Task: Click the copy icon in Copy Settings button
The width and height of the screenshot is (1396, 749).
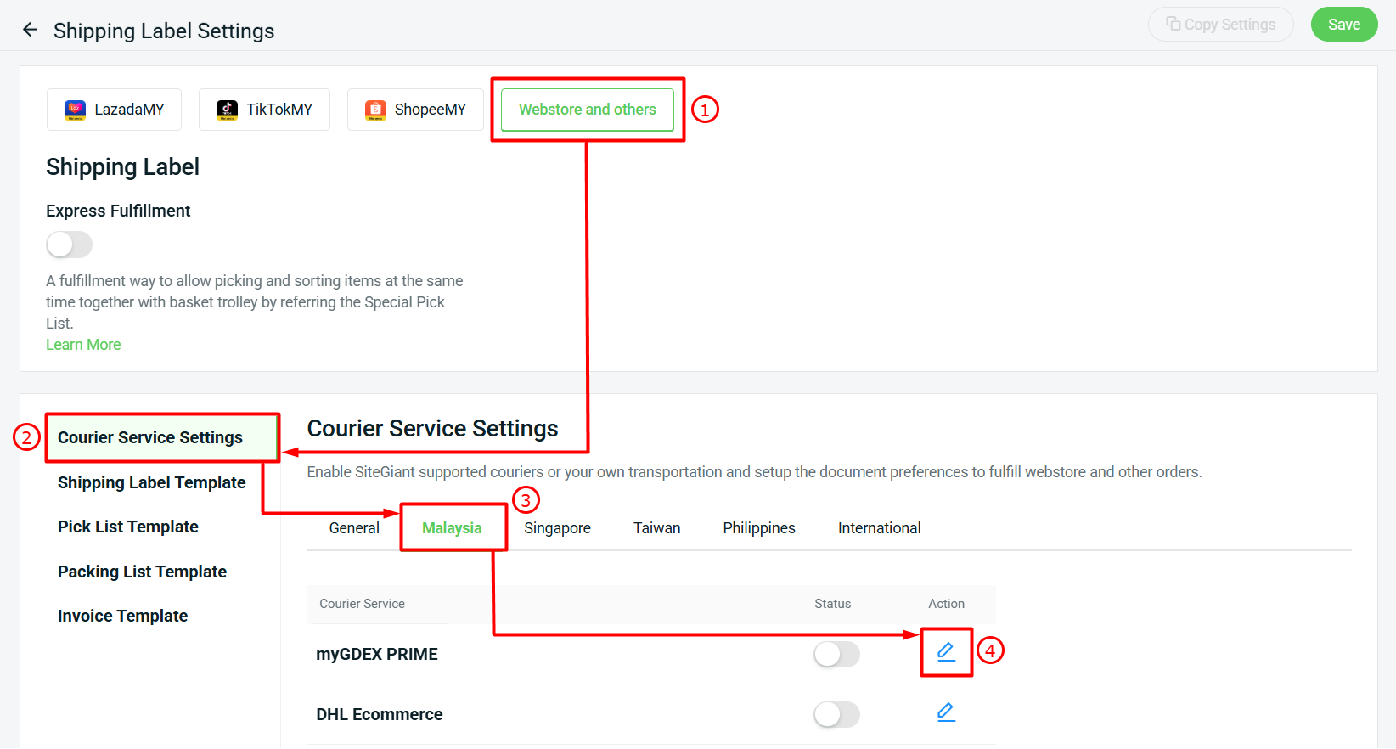Action: click(1174, 24)
